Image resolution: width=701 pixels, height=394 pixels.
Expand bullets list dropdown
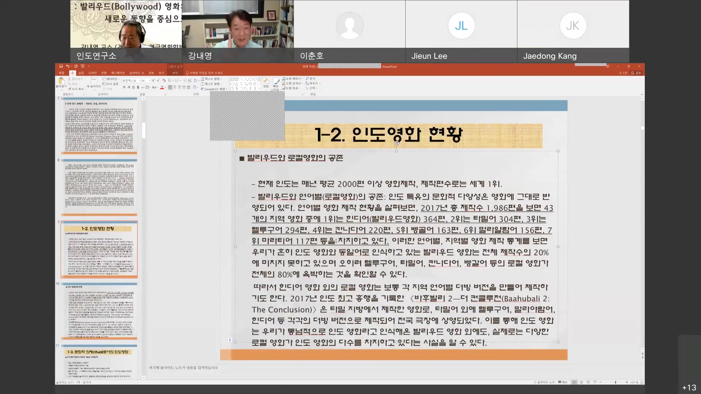tap(173, 80)
